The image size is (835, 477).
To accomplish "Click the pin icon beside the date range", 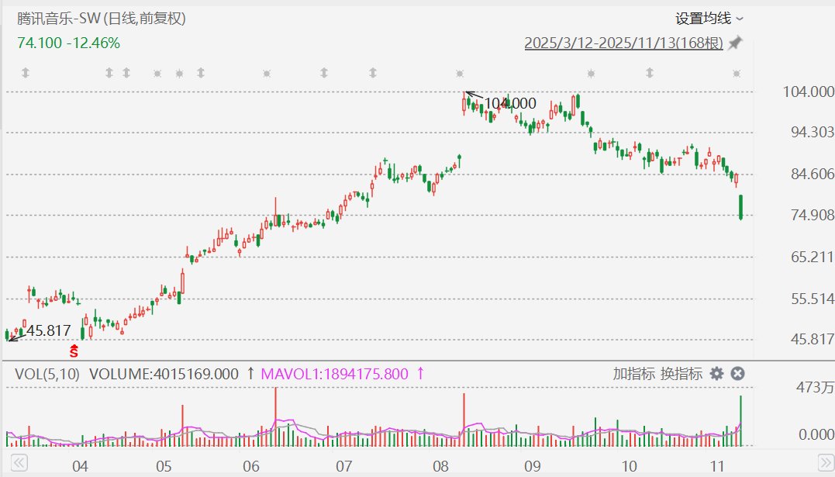I will (x=734, y=43).
